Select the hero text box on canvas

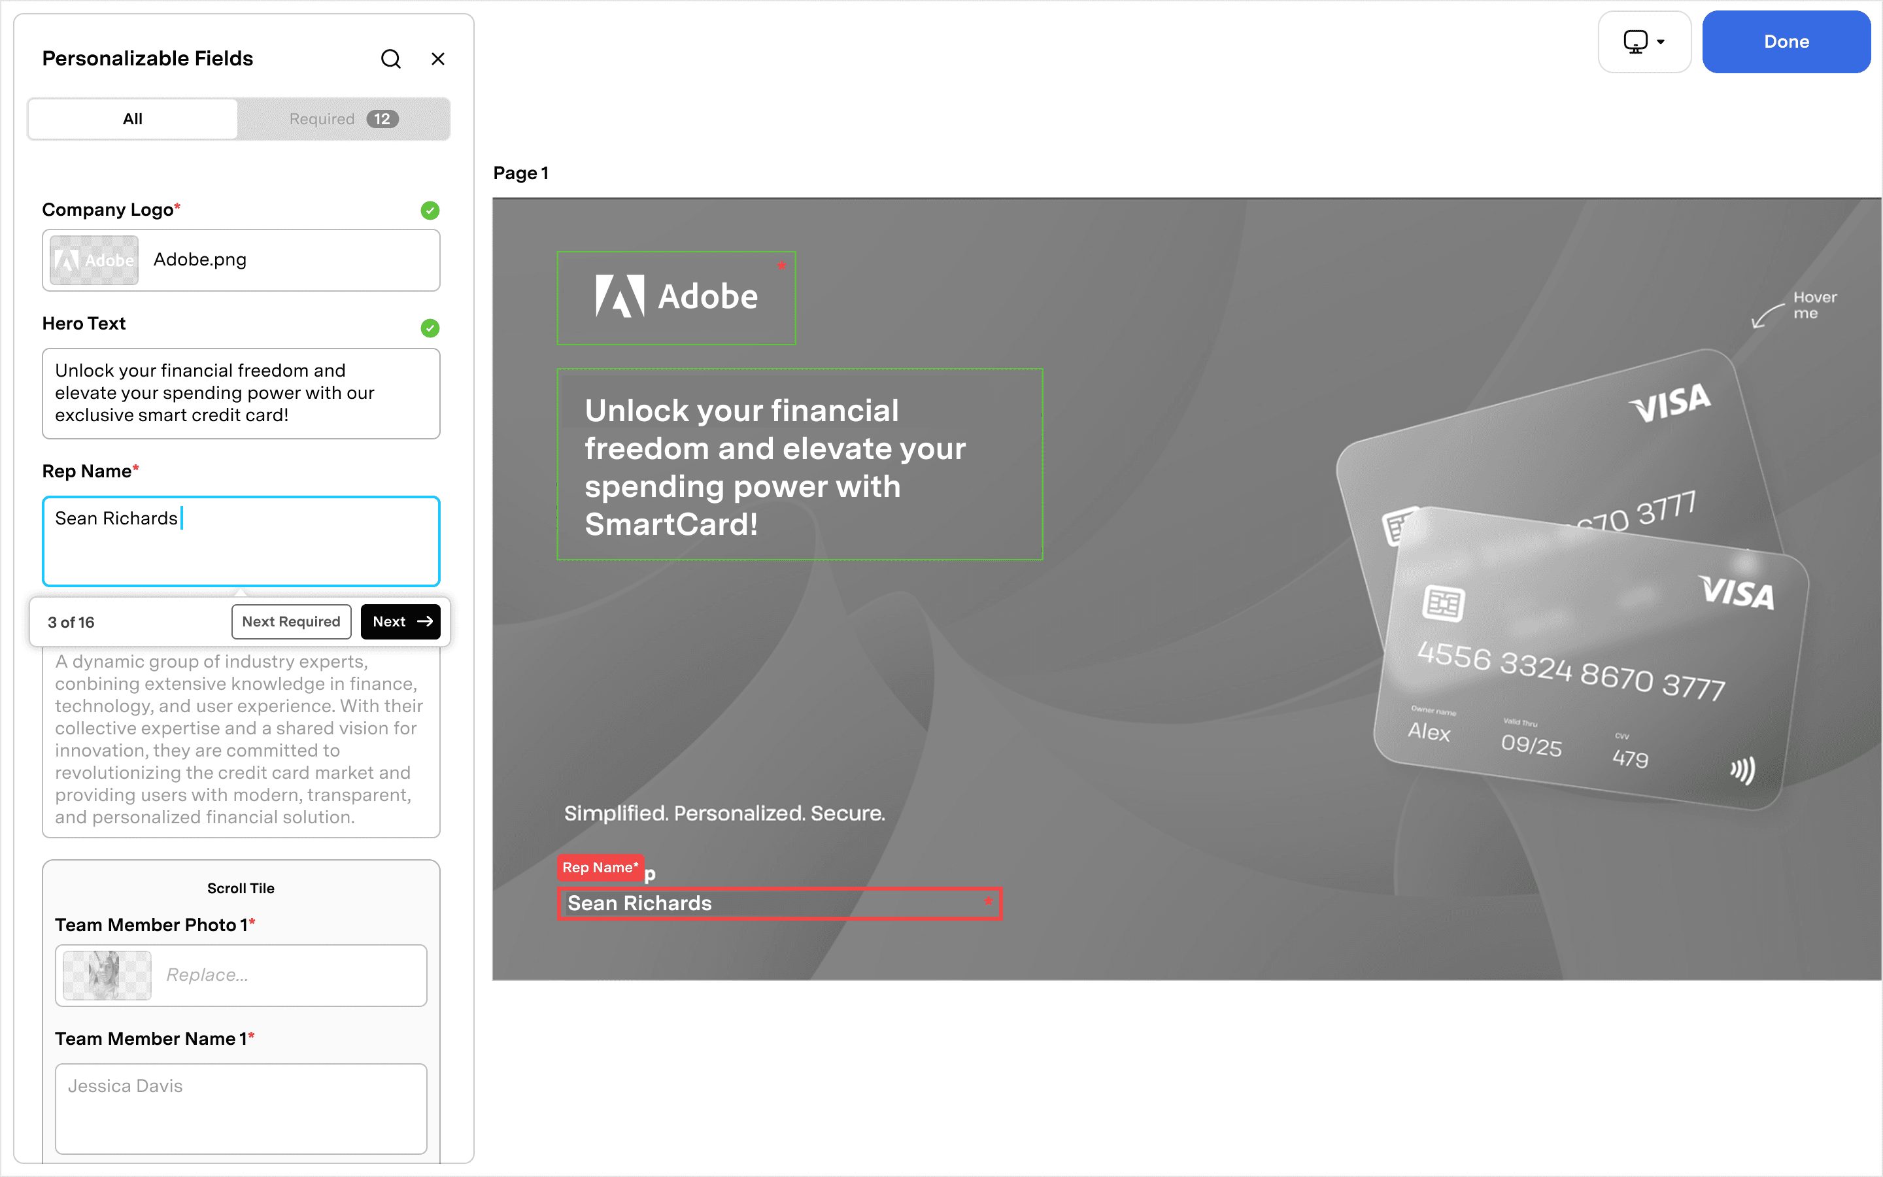pos(800,465)
